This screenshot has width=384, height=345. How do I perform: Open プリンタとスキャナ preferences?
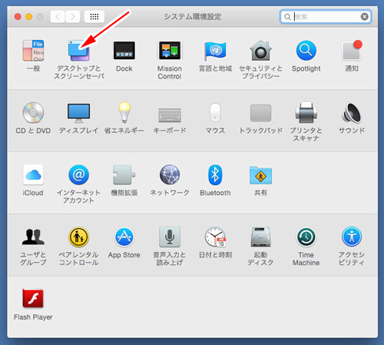click(x=306, y=113)
